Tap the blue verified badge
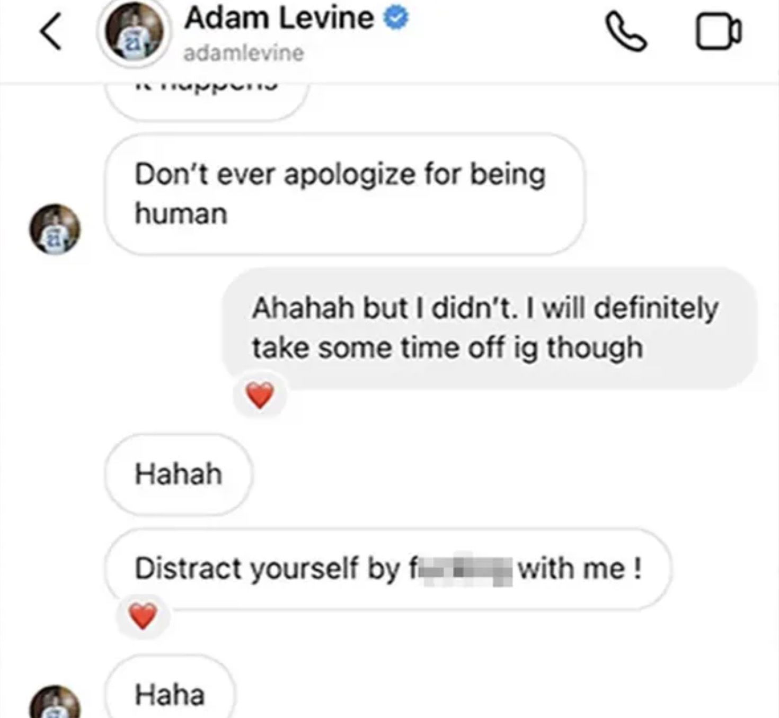 click(396, 19)
